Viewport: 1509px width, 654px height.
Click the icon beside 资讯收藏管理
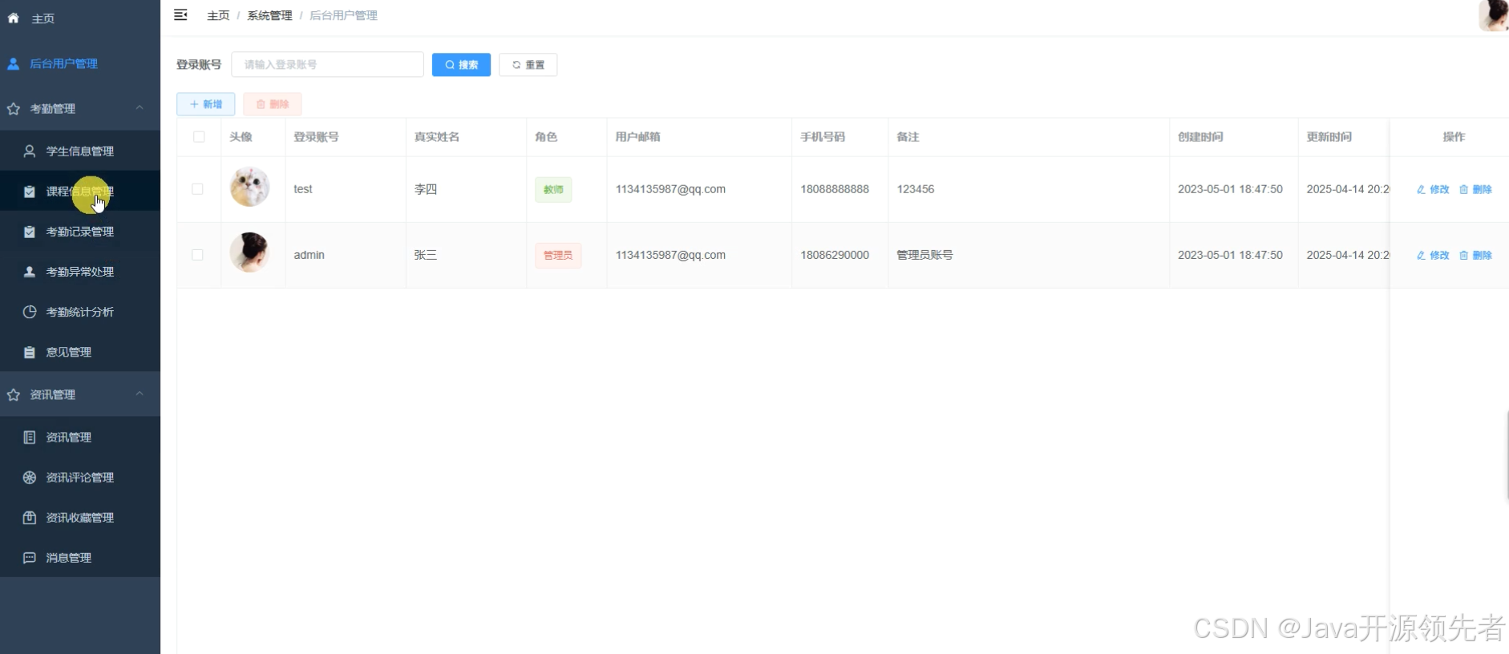tap(30, 517)
